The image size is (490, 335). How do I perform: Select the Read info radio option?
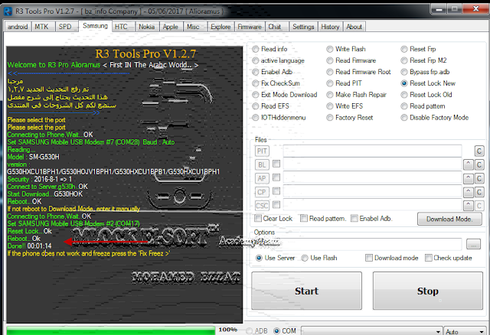click(256, 49)
